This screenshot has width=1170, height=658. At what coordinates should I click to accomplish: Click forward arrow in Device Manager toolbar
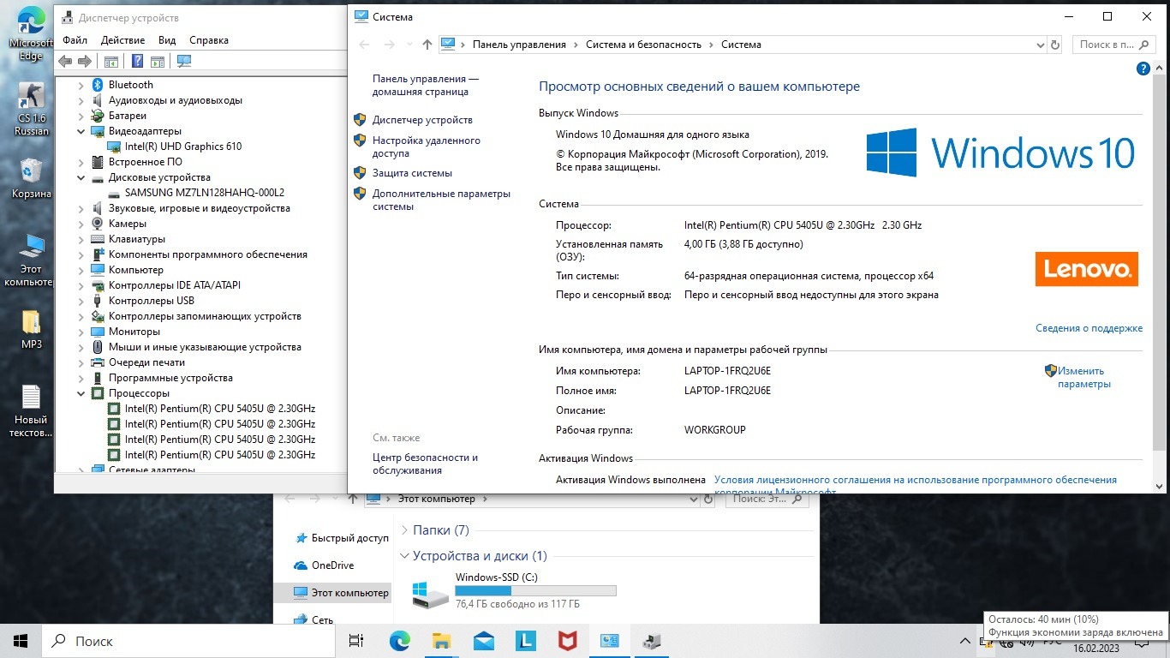pyautogui.click(x=85, y=61)
